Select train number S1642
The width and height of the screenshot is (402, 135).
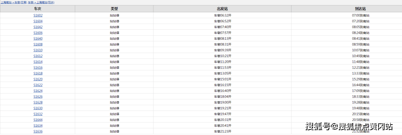(x=38, y=27)
